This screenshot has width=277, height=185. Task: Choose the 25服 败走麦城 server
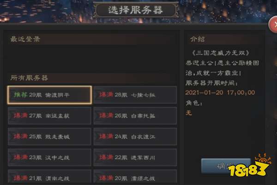tap(49, 137)
